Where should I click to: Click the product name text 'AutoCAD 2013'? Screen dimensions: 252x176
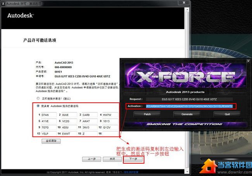64,62
